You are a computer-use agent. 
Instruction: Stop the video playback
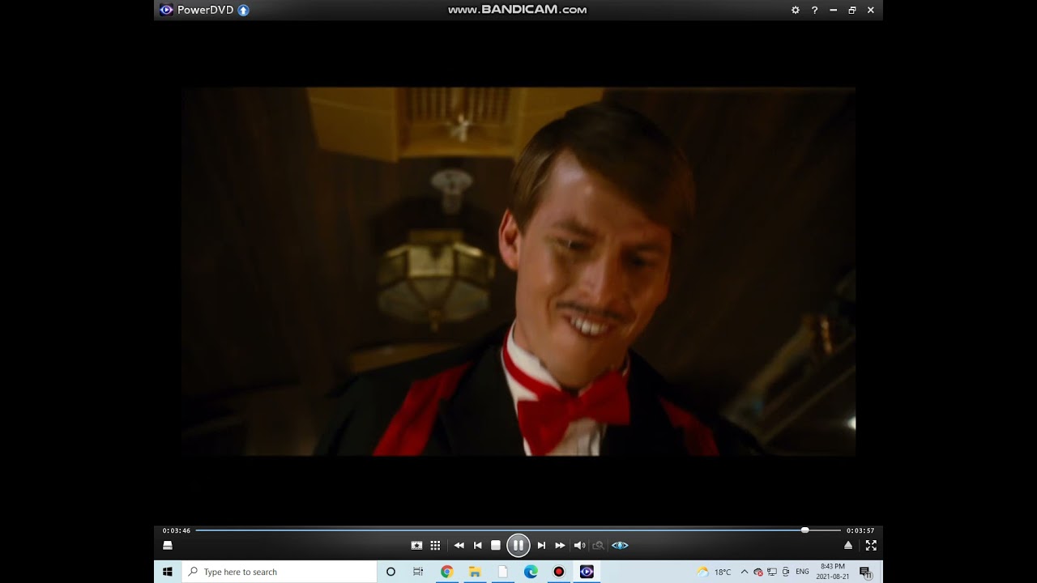pos(496,546)
